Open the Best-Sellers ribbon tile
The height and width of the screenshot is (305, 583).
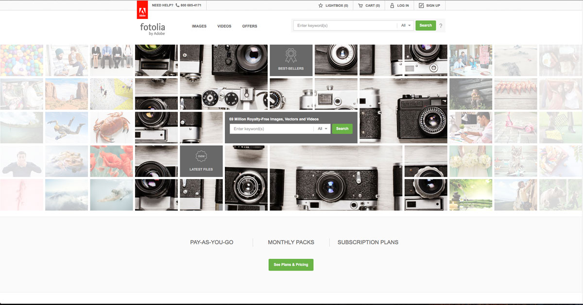(x=291, y=60)
